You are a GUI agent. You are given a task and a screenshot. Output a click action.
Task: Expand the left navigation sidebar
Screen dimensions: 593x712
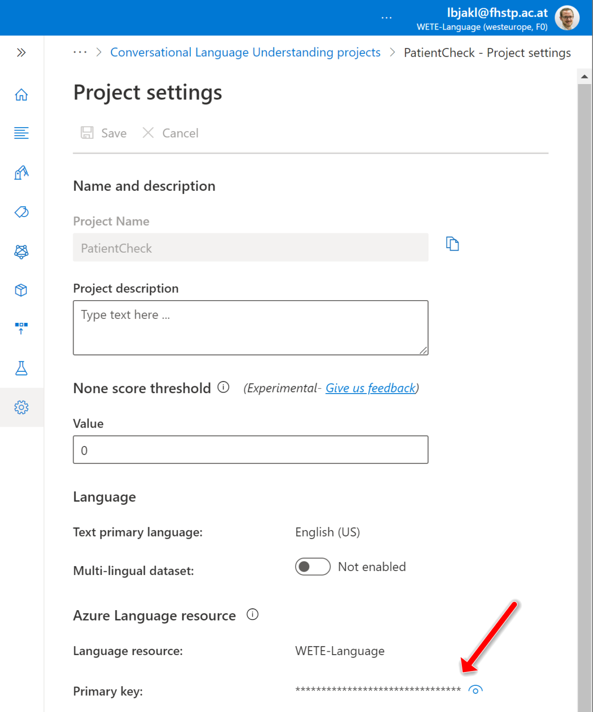tap(21, 52)
